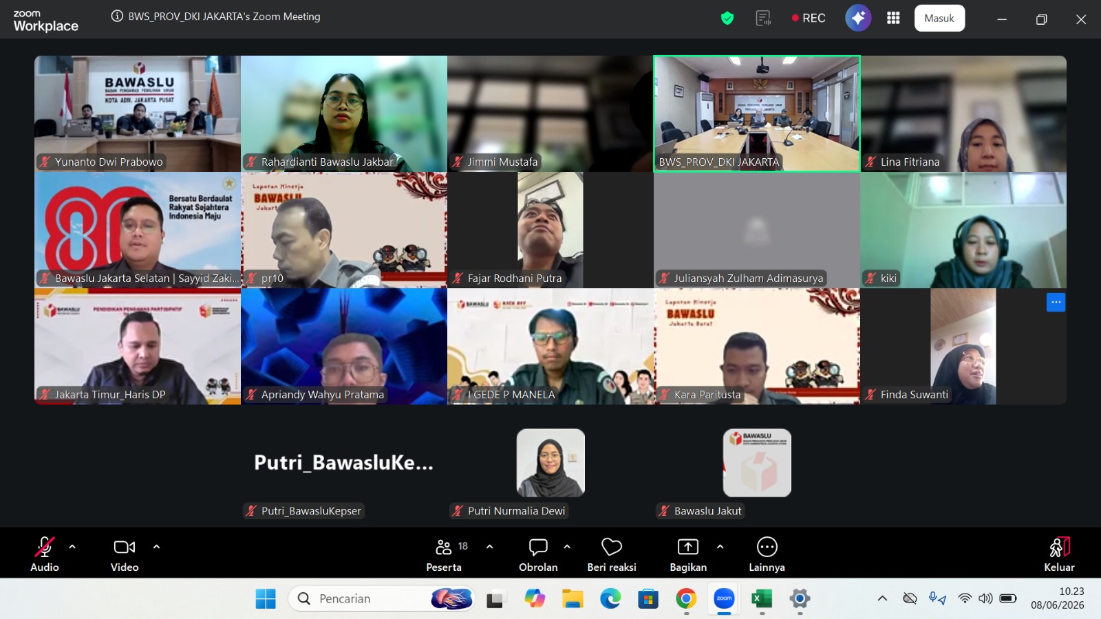Open video options caret beside Video
This screenshot has width=1101, height=619.
click(x=156, y=547)
